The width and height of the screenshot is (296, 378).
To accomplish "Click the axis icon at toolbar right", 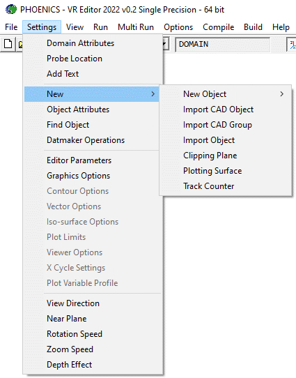I will pyautogui.click(x=293, y=45).
